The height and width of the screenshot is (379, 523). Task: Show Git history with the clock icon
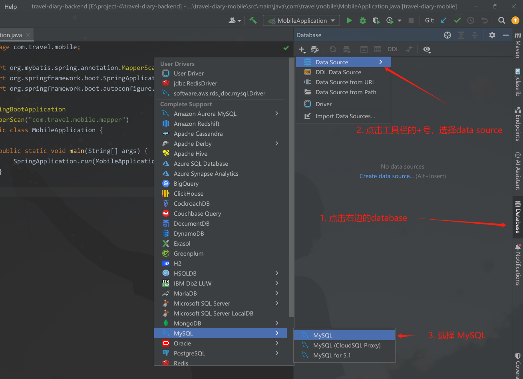[x=471, y=20]
